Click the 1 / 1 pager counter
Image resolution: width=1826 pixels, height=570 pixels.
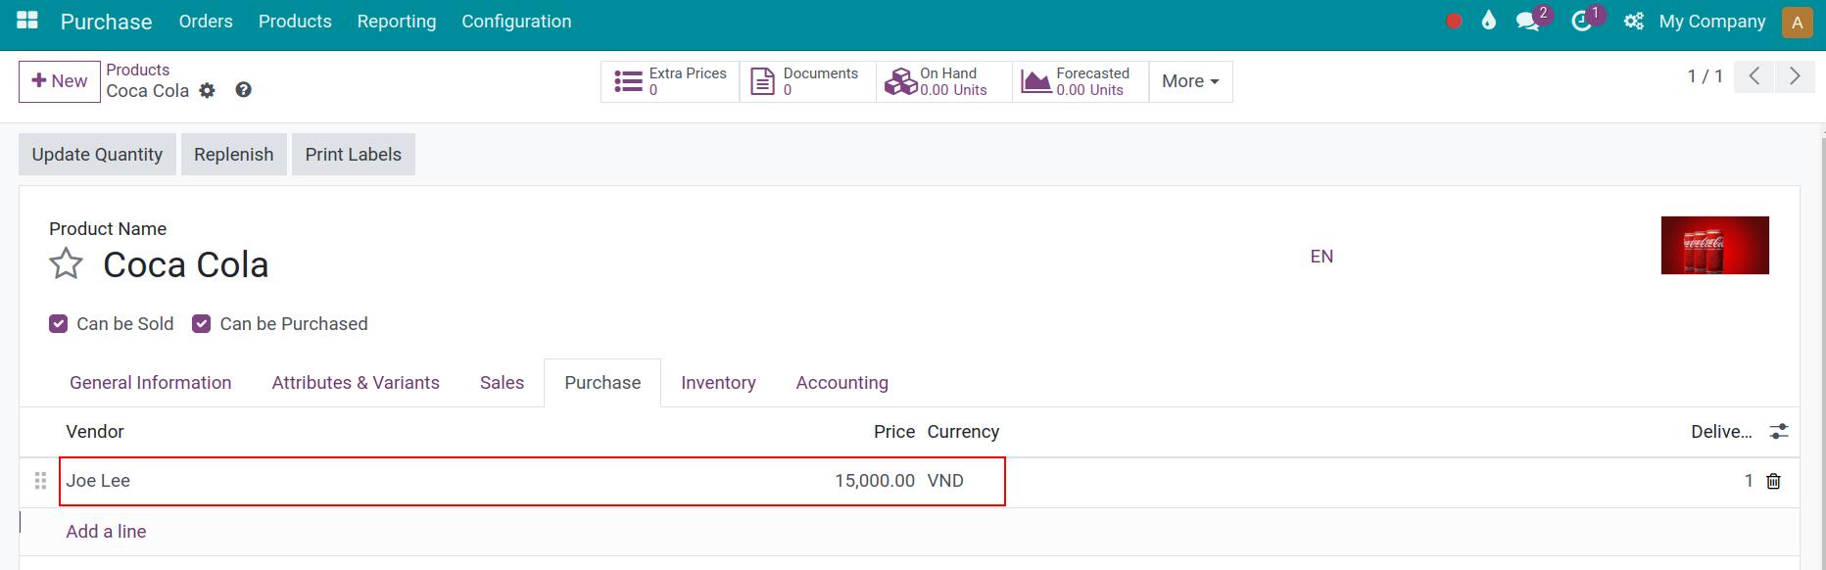pos(1705,76)
